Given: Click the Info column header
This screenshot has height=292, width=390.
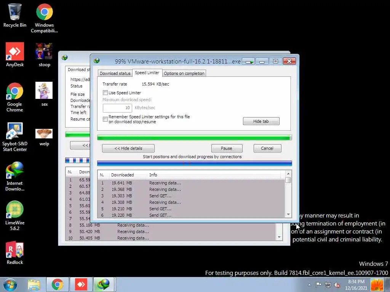Looking at the screenshot, I should pyautogui.click(x=214, y=175).
